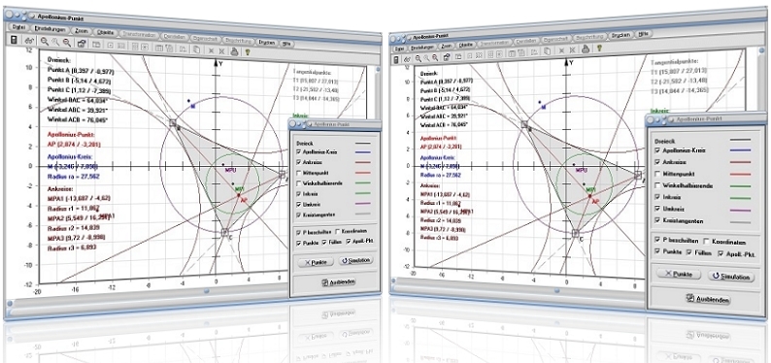The height and width of the screenshot is (363, 771).
Task: Enable Winkelhalbierende checkbox in left panel
Action: tap(298, 183)
